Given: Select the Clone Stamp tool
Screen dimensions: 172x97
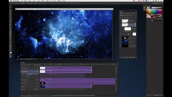Looking at the screenshot, I should point(10,25).
